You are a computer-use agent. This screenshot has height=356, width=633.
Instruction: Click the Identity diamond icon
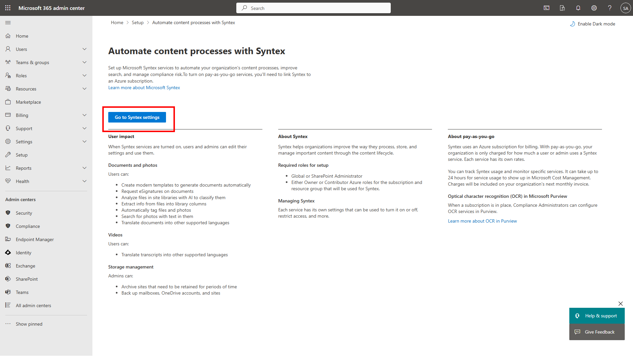[x=8, y=253]
